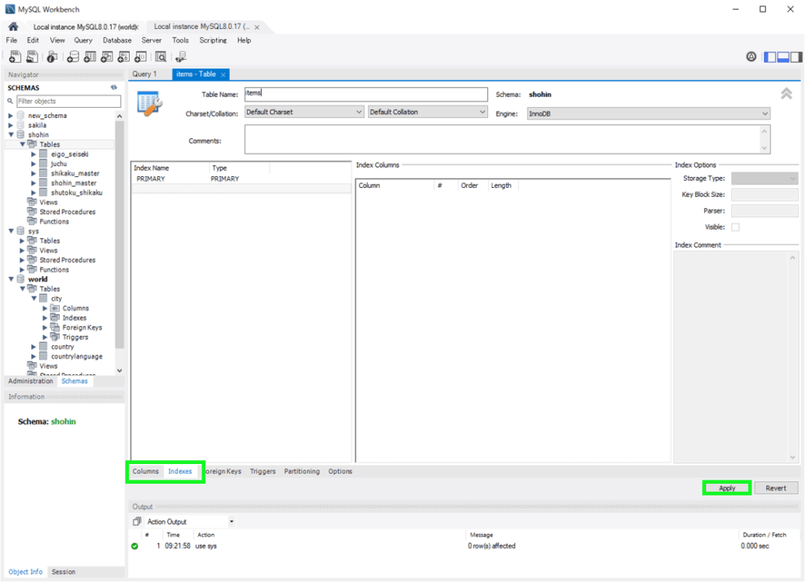
Task: Click into the Table Name field
Action: (366, 94)
